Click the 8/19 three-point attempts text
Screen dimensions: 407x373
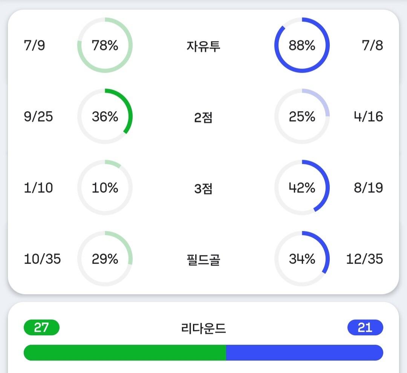368,188
